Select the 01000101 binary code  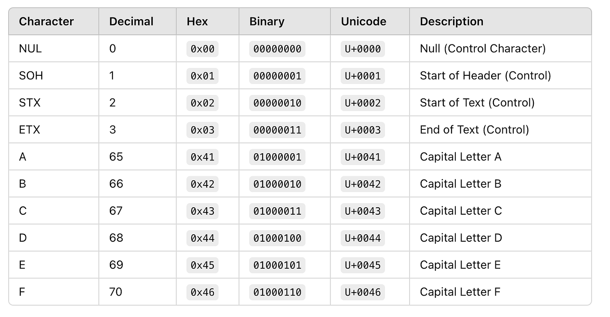click(277, 265)
